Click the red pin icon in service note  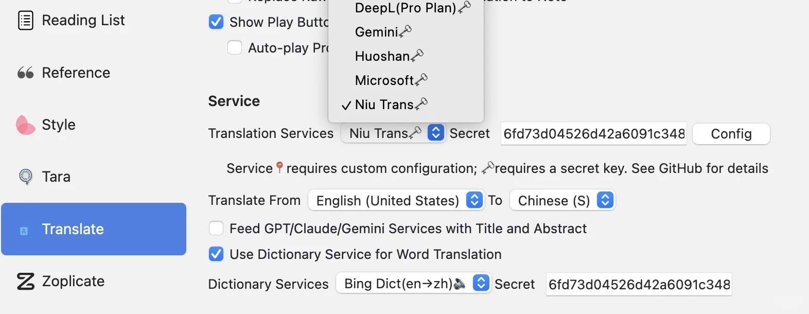point(279,168)
